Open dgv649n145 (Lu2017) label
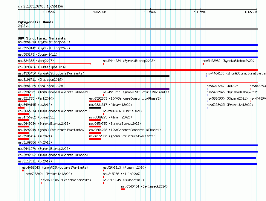 [x=35, y=105]
